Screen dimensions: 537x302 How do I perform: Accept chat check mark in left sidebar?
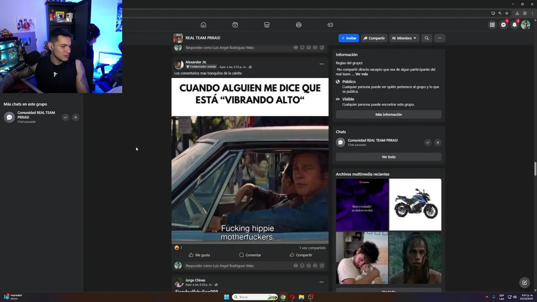click(x=65, y=117)
